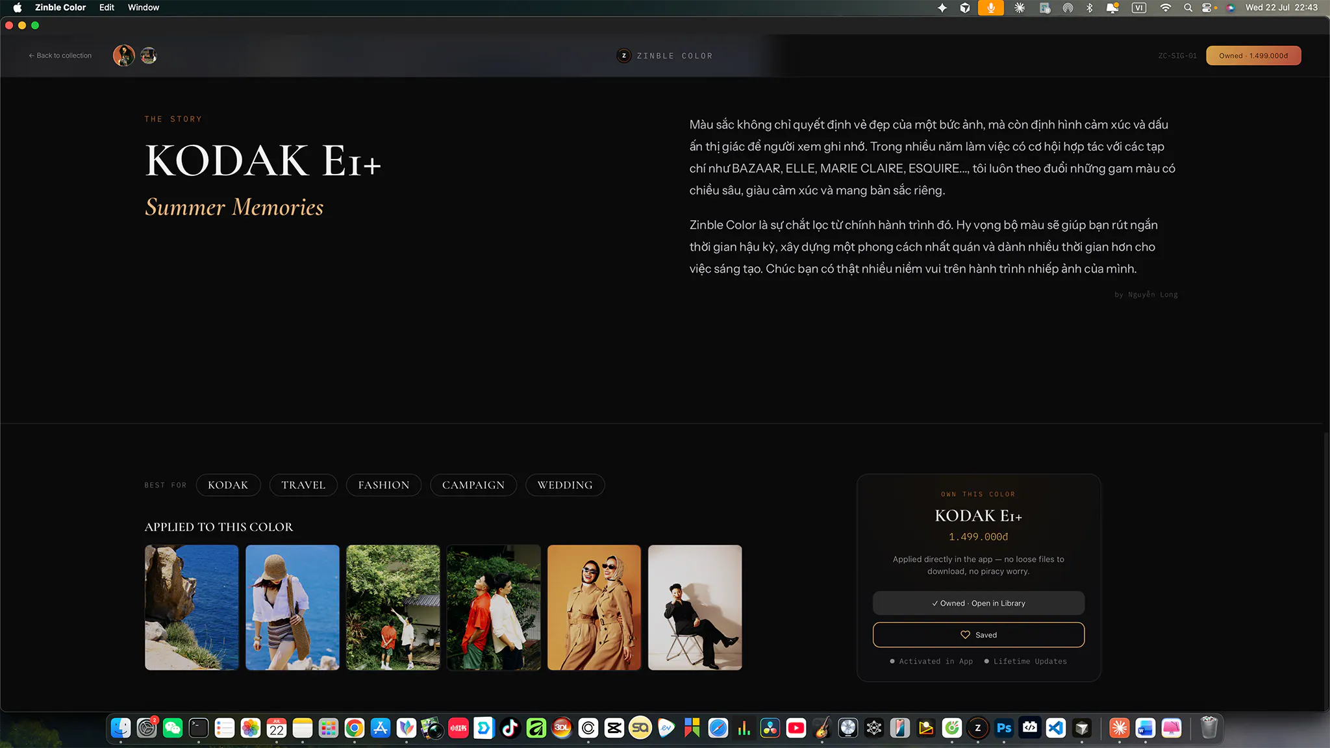The width and height of the screenshot is (1330, 748).
Task: Click the Zinble Color round Z logo
Action: (623, 56)
